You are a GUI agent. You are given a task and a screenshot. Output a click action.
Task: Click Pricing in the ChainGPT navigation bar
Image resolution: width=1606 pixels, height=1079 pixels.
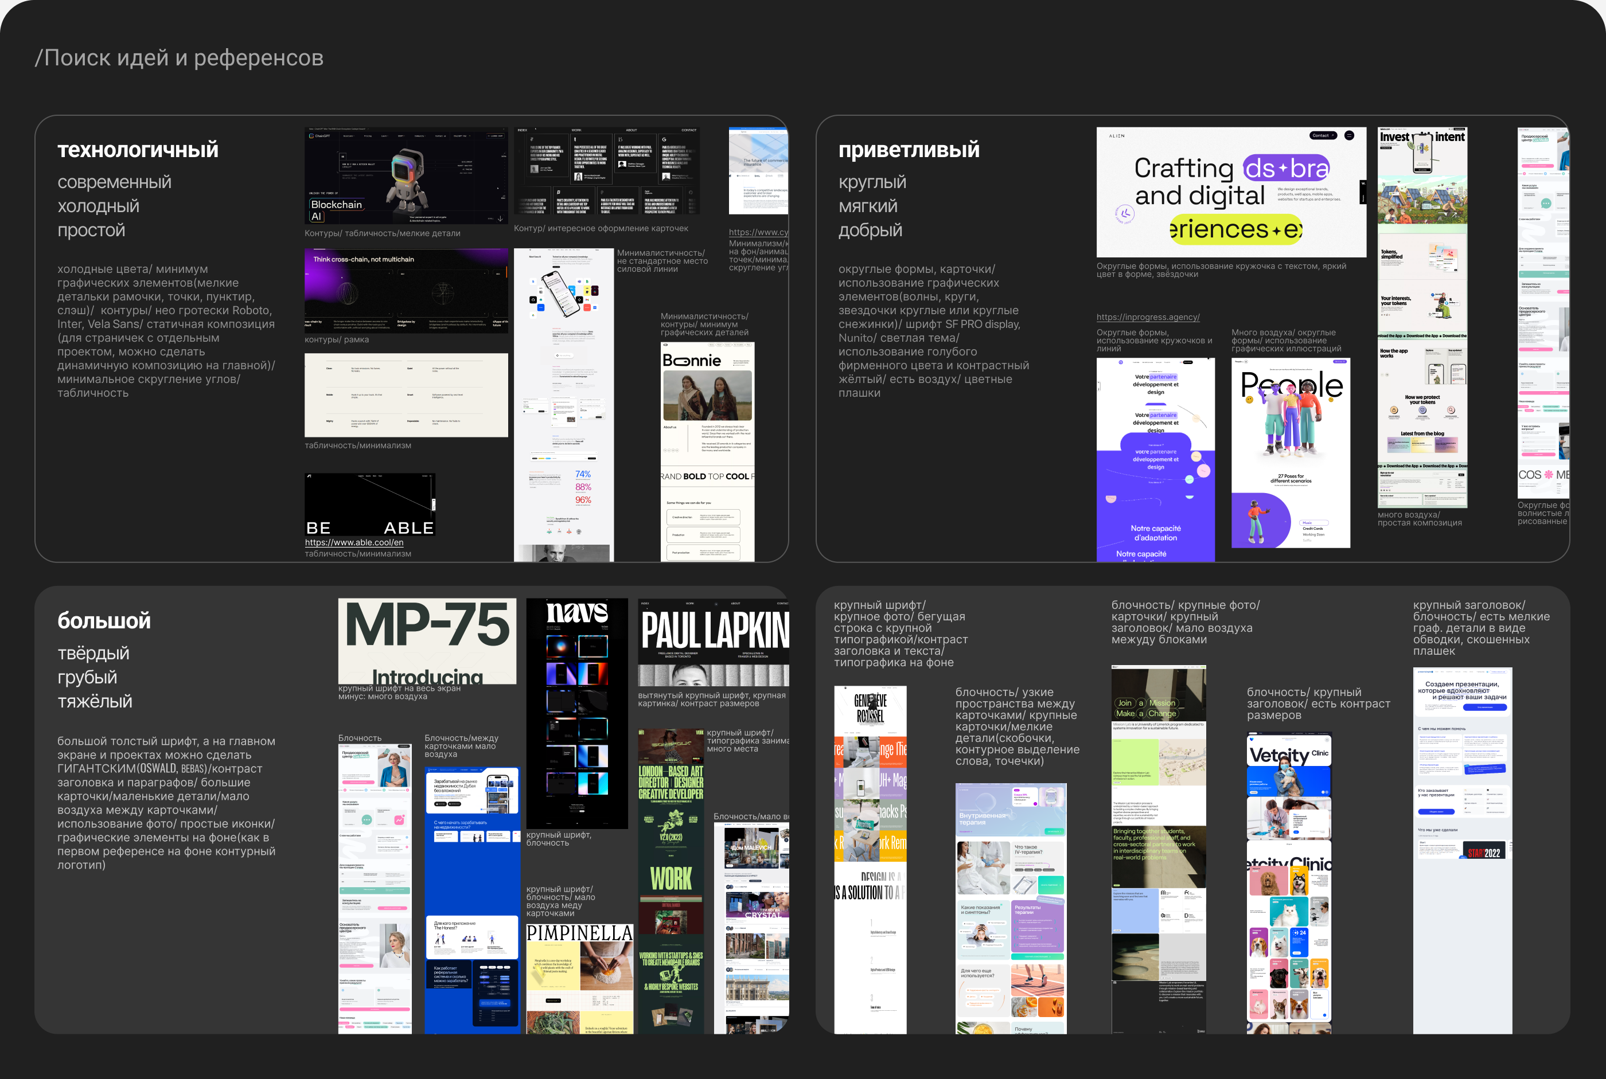[368, 136]
